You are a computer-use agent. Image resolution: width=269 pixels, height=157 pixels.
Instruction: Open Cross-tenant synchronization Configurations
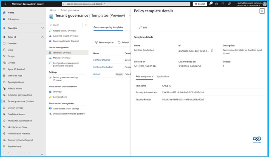point(60,97)
